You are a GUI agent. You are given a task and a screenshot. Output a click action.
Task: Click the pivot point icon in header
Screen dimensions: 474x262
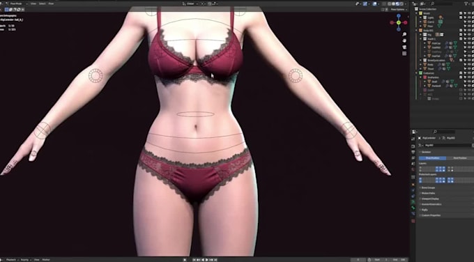(x=203, y=4)
